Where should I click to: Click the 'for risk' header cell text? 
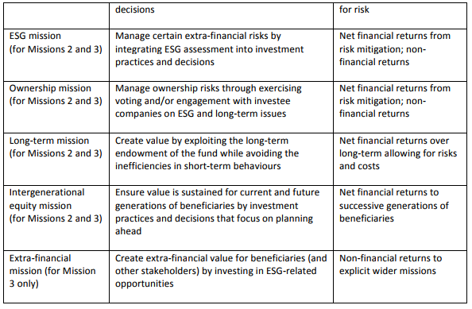(354, 10)
